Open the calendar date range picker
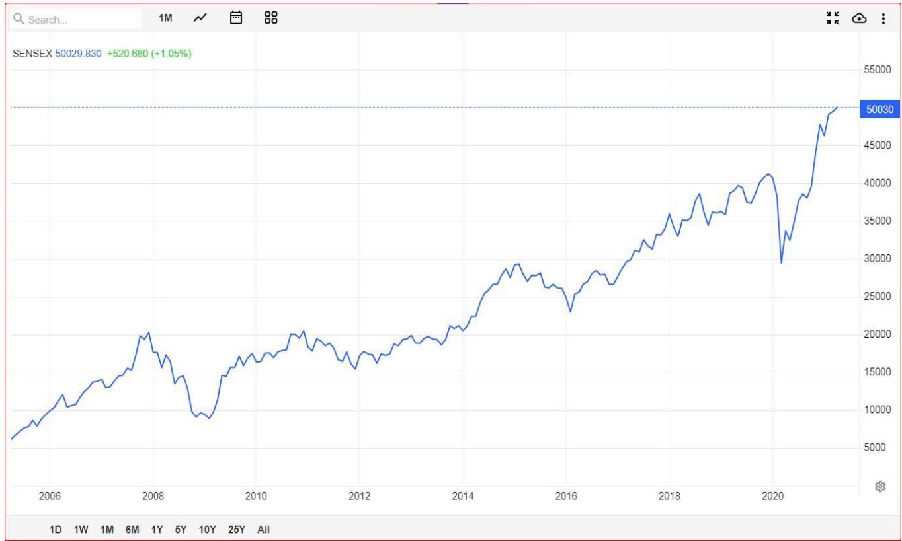Screen dimensions: 902x541 click(x=235, y=18)
